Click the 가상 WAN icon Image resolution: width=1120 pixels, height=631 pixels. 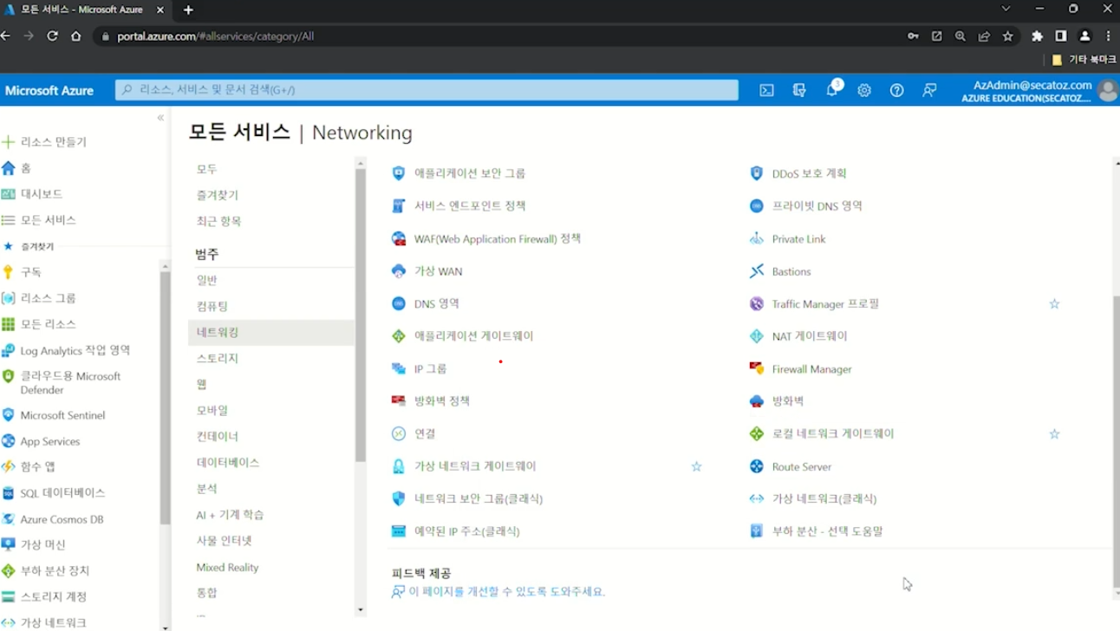click(399, 271)
